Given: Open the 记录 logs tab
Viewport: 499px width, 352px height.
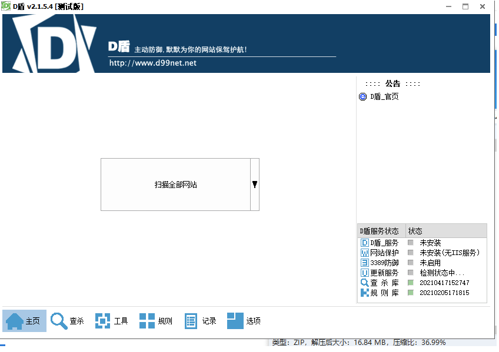Looking at the screenshot, I should (200, 321).
